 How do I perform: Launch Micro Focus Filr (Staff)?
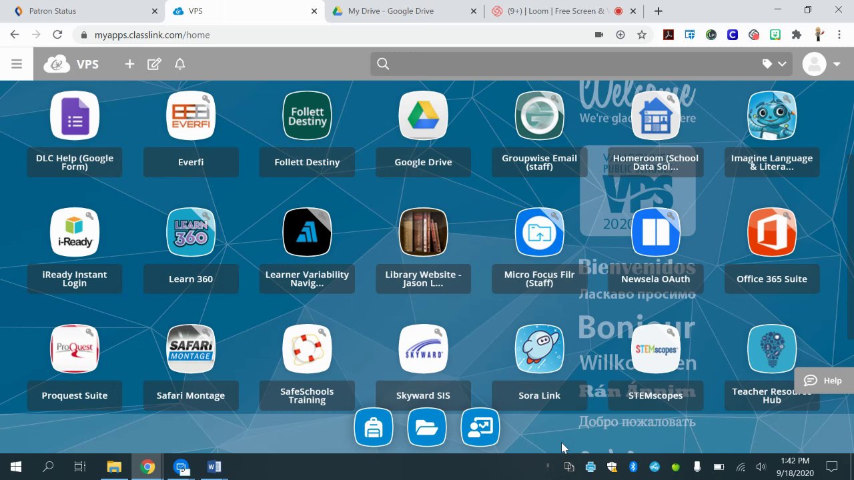(x=539, y=232)
